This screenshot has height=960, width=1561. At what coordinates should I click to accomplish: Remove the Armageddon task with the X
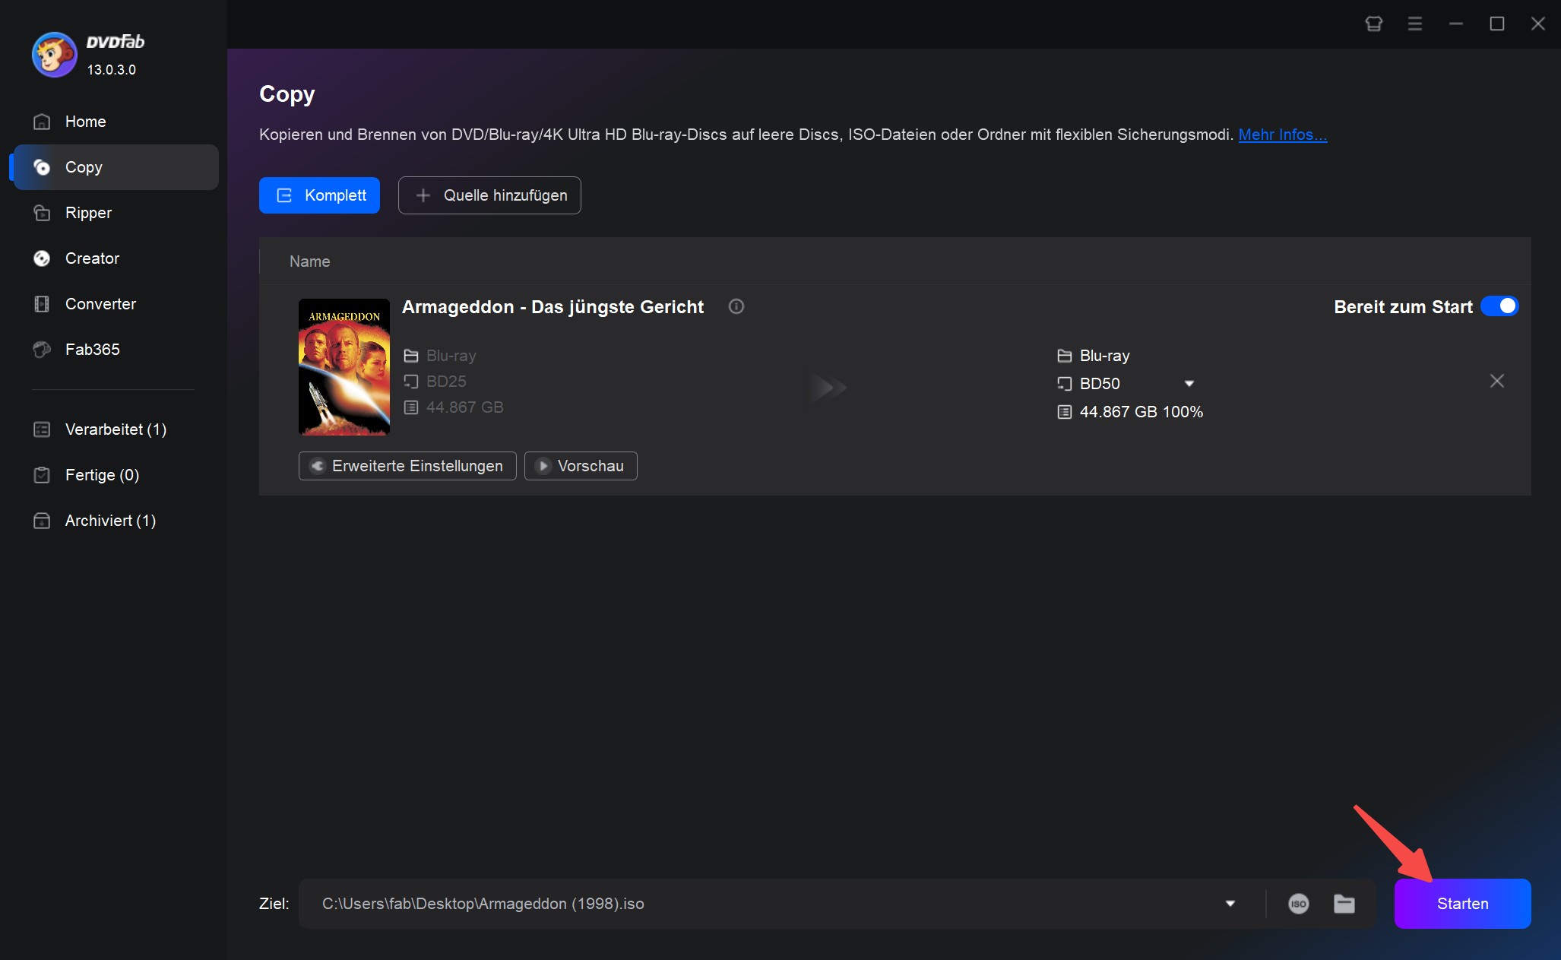tap(1497, 381)
